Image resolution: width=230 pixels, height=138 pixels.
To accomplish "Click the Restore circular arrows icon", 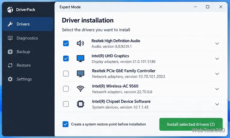I will [x=10, y=65].
